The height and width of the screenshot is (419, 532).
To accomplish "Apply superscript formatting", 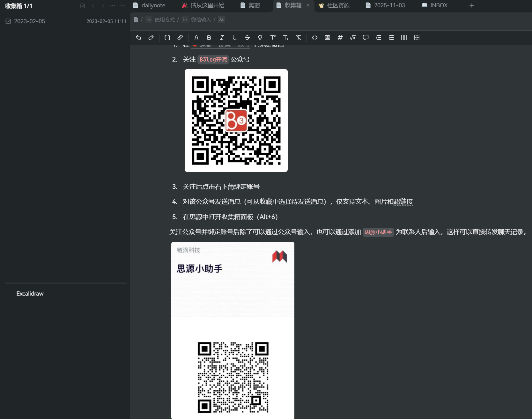I will [x=273, y=38].
